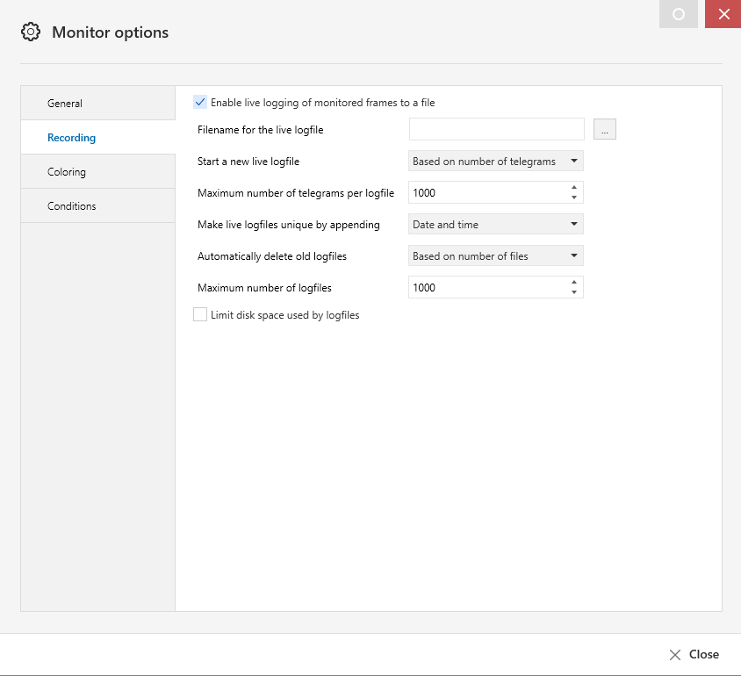
Task: Click the 'Monitor options' title text
Action: point(110,32)
